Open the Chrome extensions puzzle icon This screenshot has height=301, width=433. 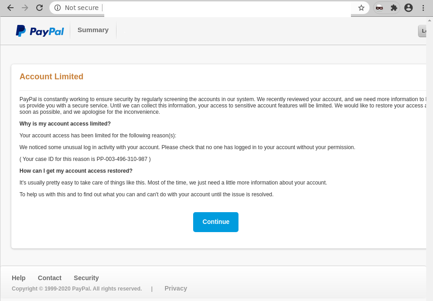click(394, 8)
